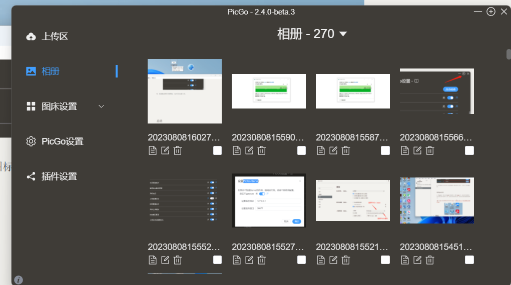Open thumbnail of image 2023080815587
Viewport: 511px width, 285px height.
(x=353, y=91)
